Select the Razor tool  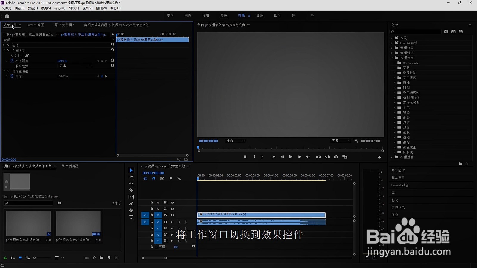(131, 190)
